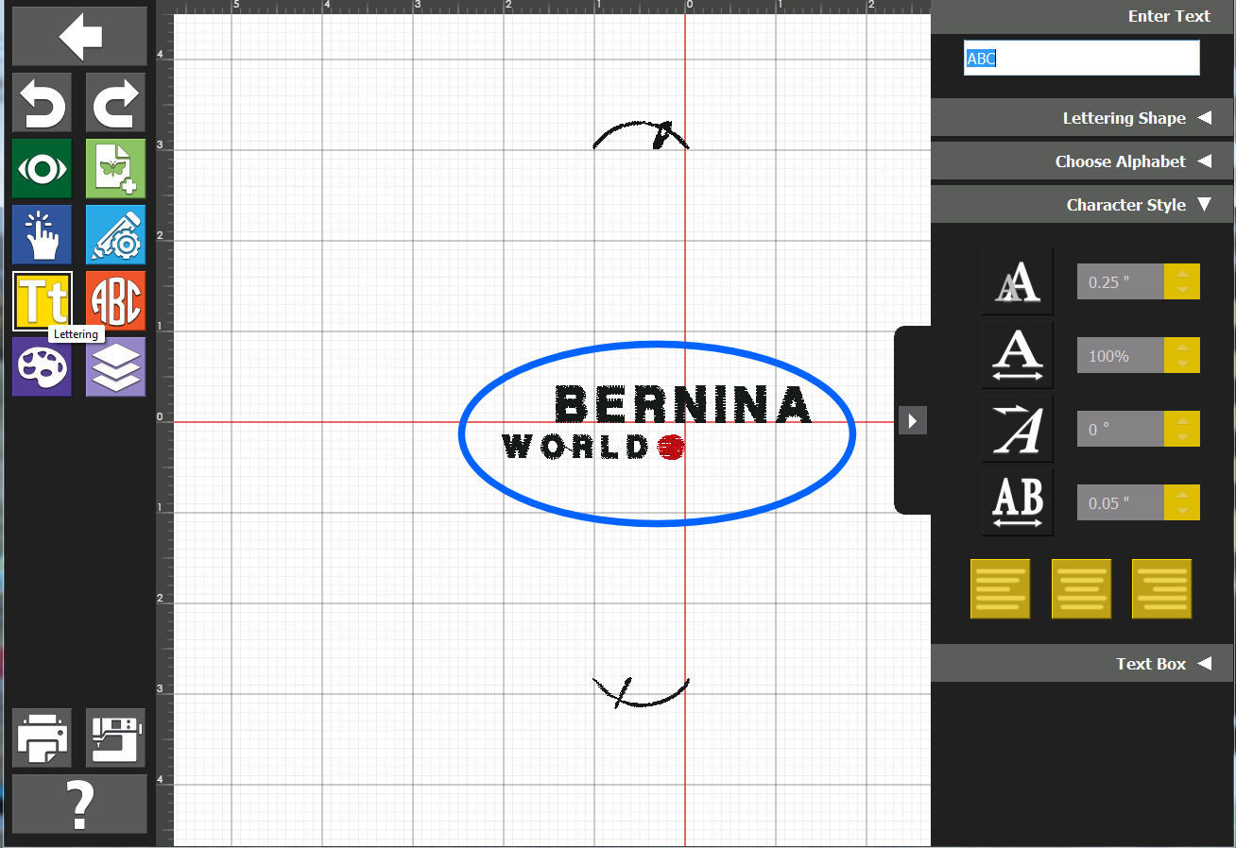Image resolution: width=1236 pixels, height=848 pixels.
Task: Open help with question mark button
Action: coord(79,804)
